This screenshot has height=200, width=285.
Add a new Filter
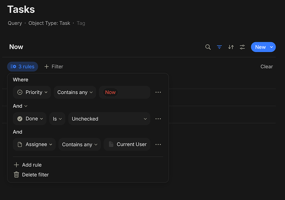(x=54, y=67)
